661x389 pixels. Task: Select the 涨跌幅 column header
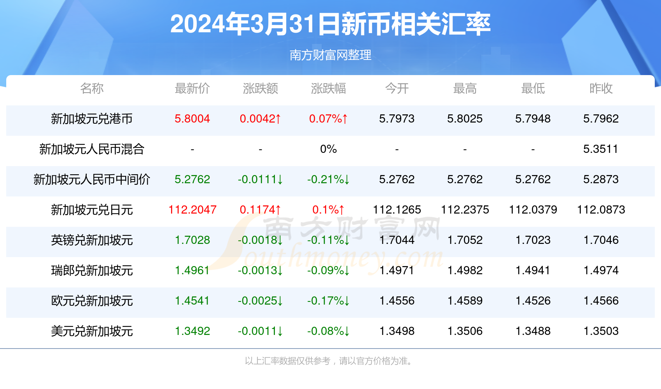[328, 88]
